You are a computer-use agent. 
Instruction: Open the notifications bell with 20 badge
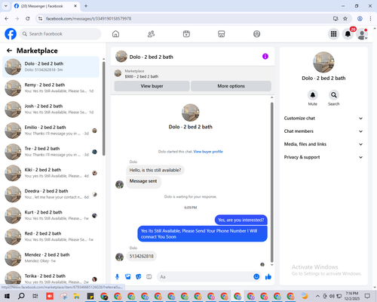[348, 34]
